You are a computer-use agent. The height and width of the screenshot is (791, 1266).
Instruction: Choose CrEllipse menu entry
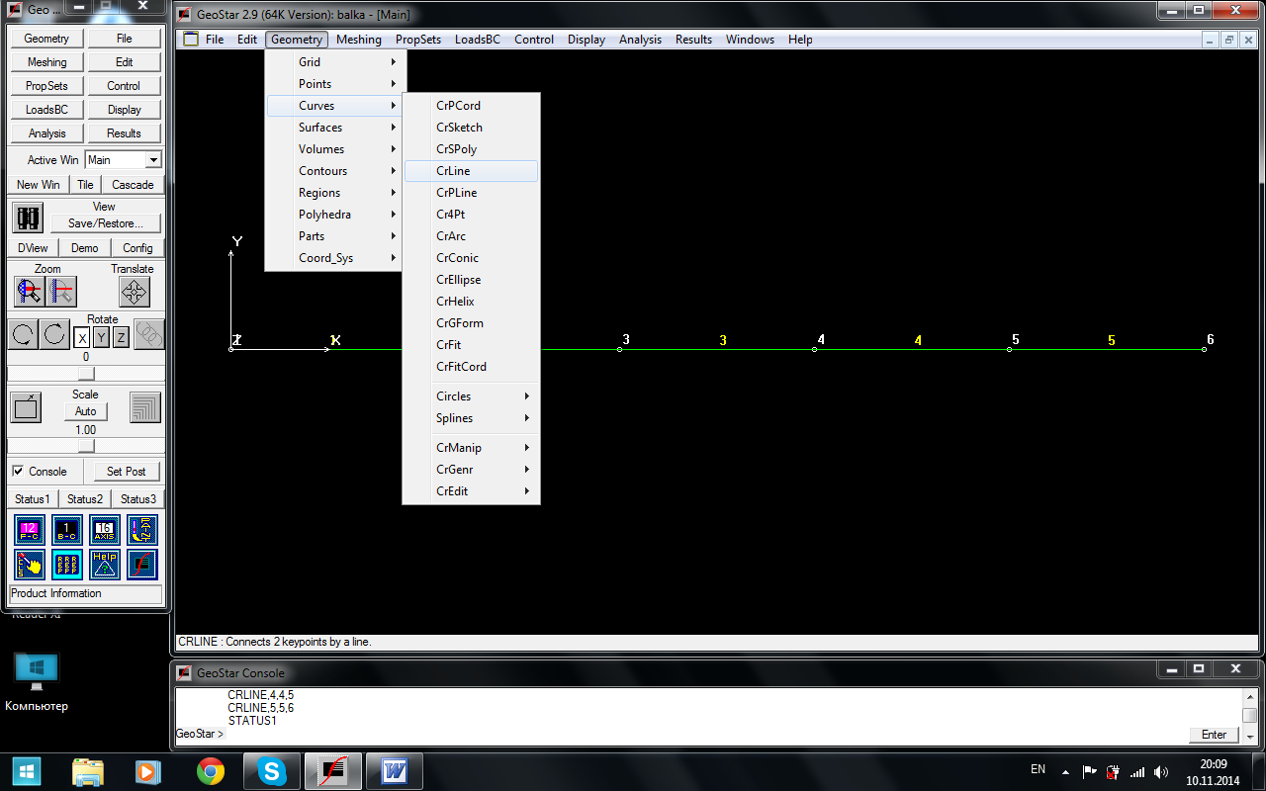click(471, 280)
